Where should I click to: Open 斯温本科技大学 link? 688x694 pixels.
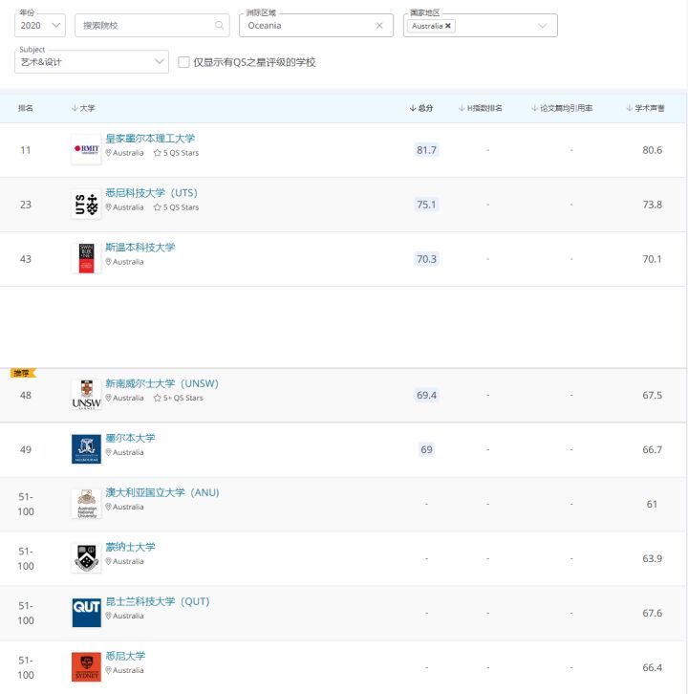[140, 247]
